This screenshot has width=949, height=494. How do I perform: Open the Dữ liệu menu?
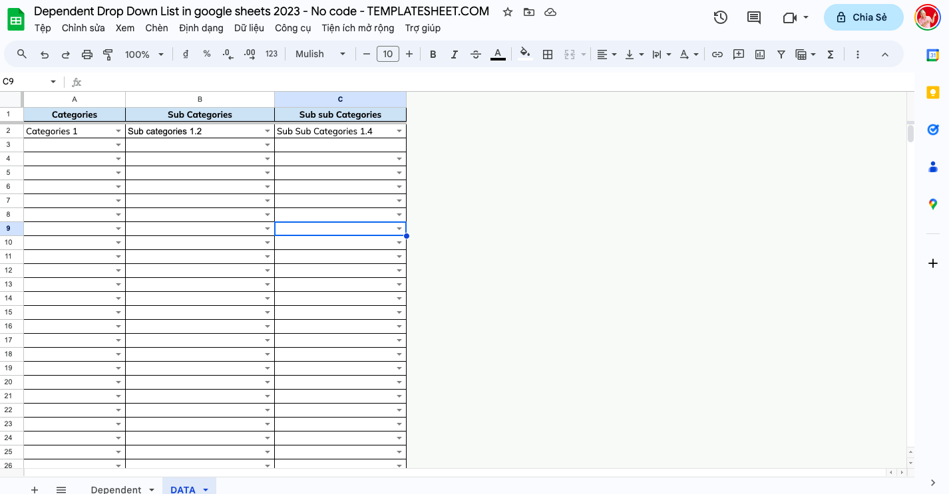(x=248, y=28)
